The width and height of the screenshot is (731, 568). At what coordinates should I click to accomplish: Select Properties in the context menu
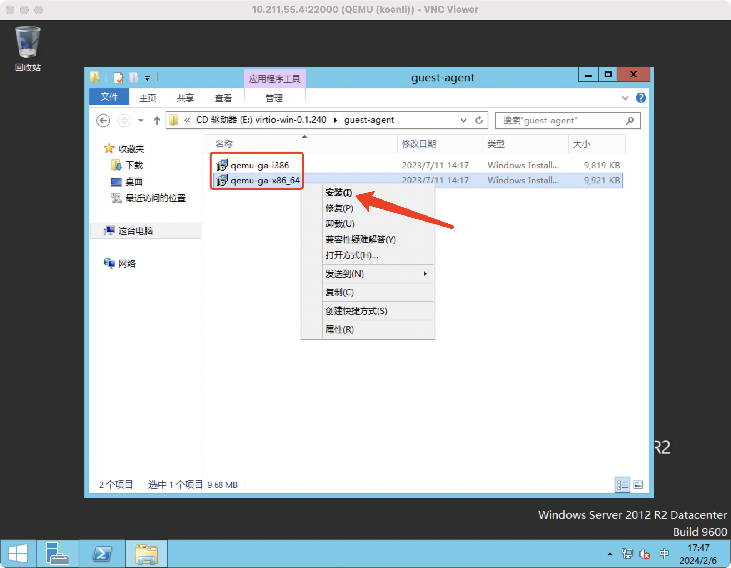pyautogui.click(x=339, y=329)
